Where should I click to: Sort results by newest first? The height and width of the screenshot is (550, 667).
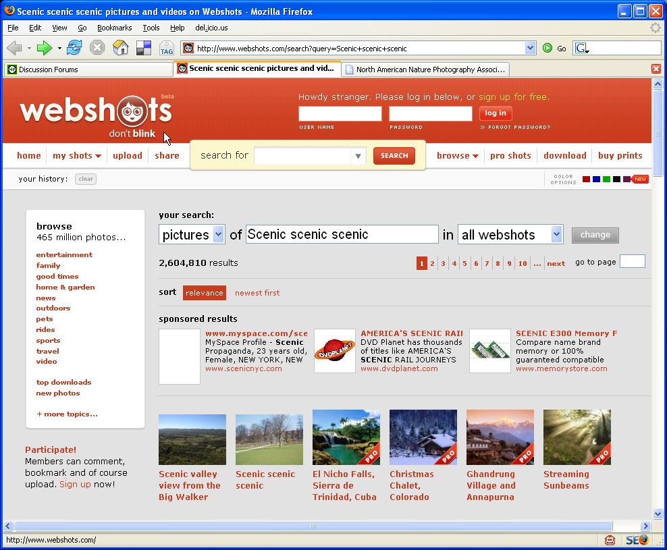[x=257, y=293]
